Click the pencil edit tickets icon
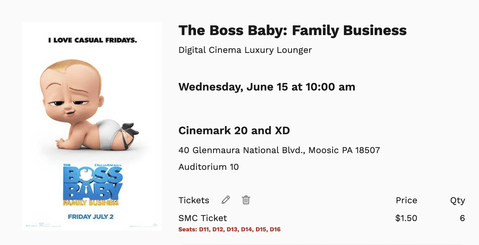The height and width of the screenshot is (245, 479). pyautogui.click(x=226, y=200)
